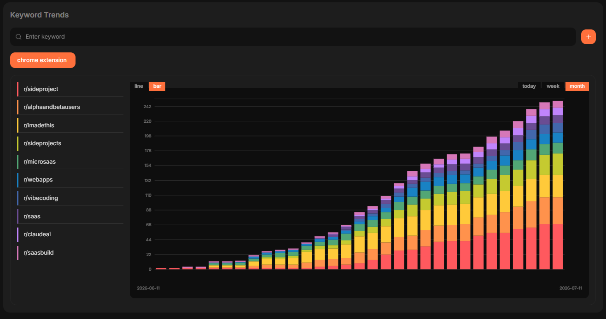Toggle r/vibecoding series in legend

[70, 198]
